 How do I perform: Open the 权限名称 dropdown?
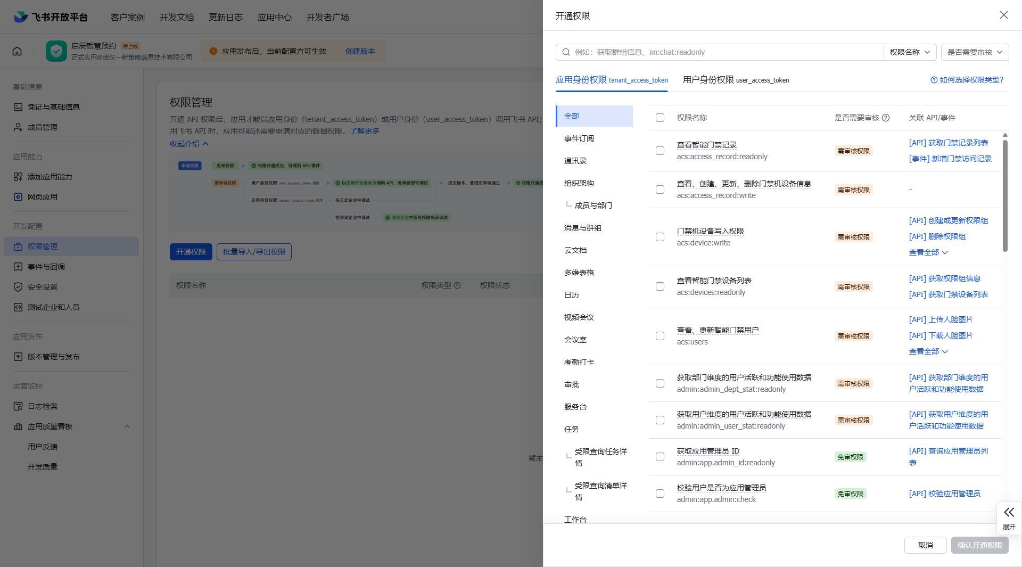(x=910, y=52)
